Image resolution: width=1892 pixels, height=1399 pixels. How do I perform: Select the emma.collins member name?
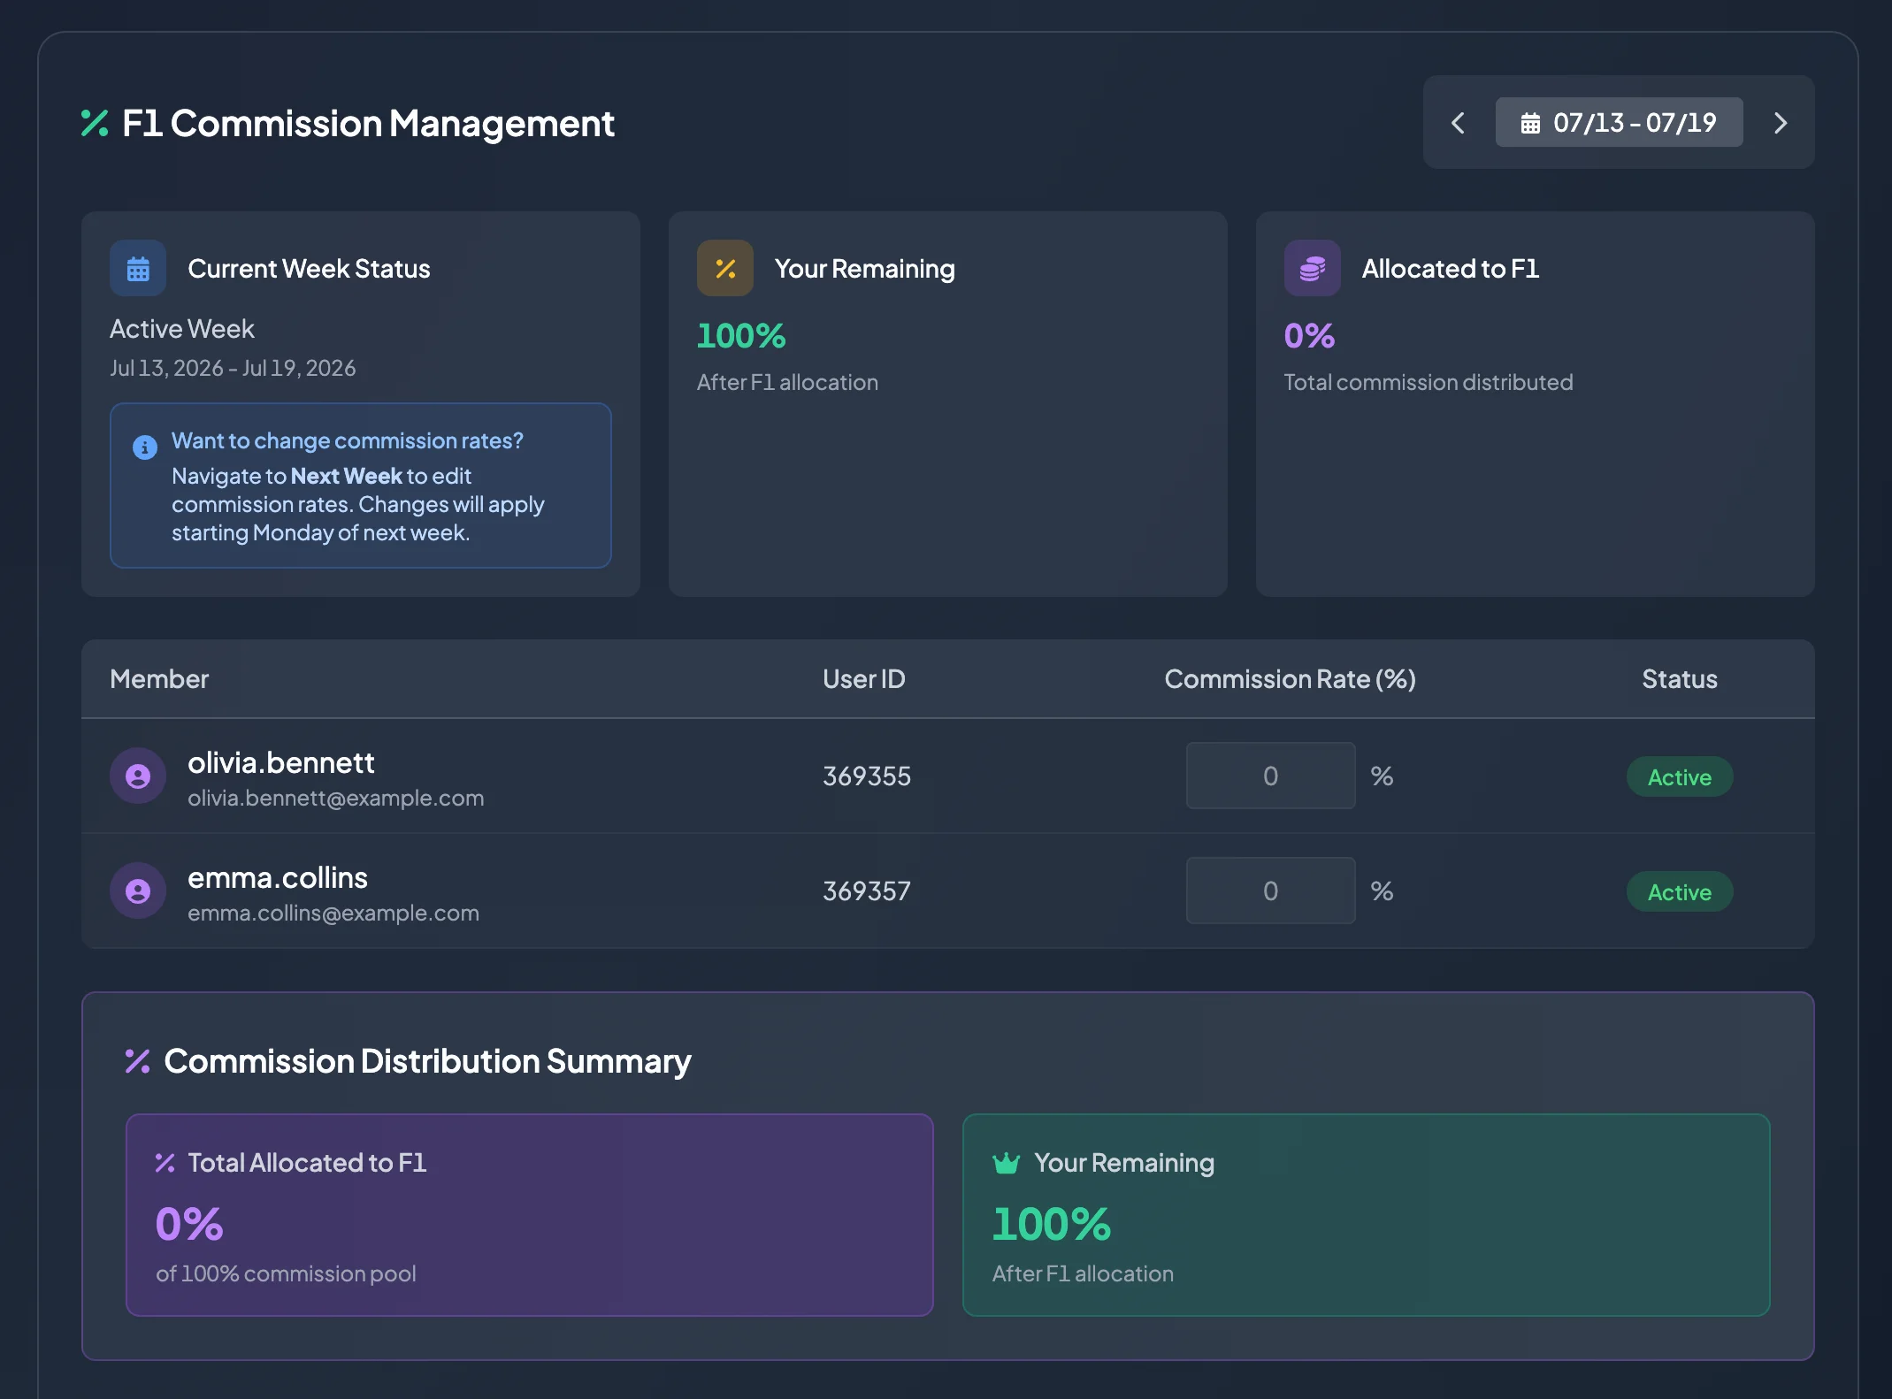pos(278,877)
